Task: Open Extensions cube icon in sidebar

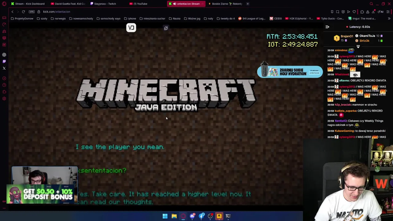Action: click(4, 92)
